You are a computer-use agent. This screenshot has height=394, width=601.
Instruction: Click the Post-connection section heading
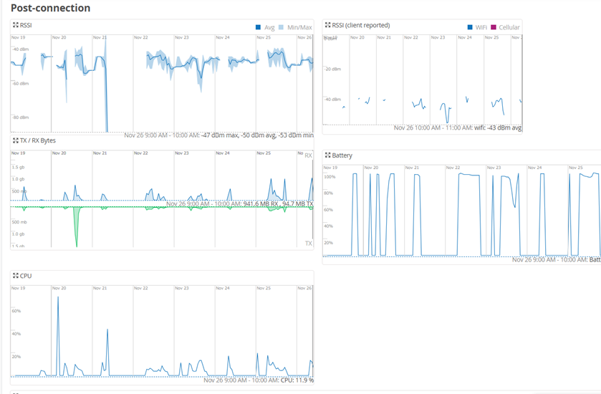tap(50, 8)
